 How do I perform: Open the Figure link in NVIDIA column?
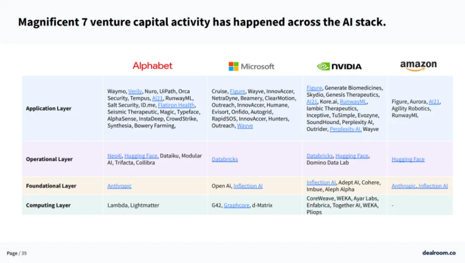coord(314,88)
